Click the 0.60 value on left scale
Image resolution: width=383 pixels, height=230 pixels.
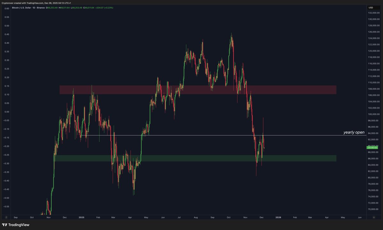(7, 8)
